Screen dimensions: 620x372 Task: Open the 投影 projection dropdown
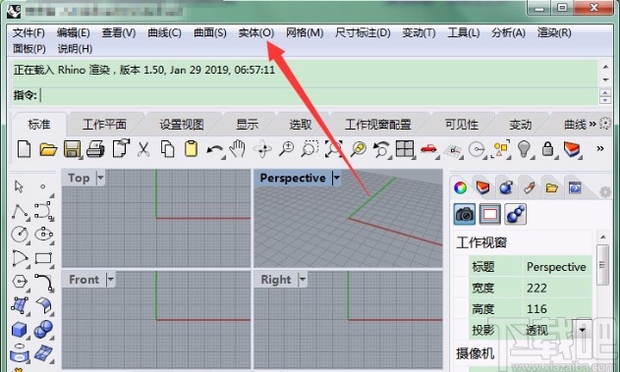582,330
